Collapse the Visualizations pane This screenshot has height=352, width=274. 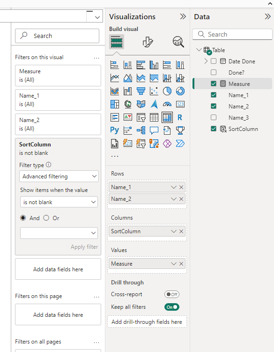click(x=183, y=16)
